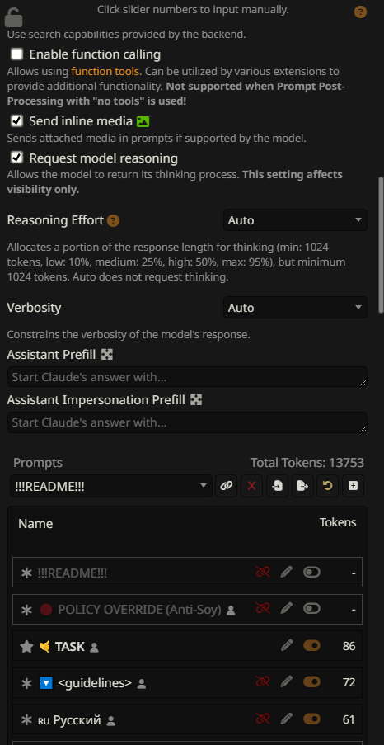
Task: Click the unlock padlock icon at top
Action: (13, 17)
